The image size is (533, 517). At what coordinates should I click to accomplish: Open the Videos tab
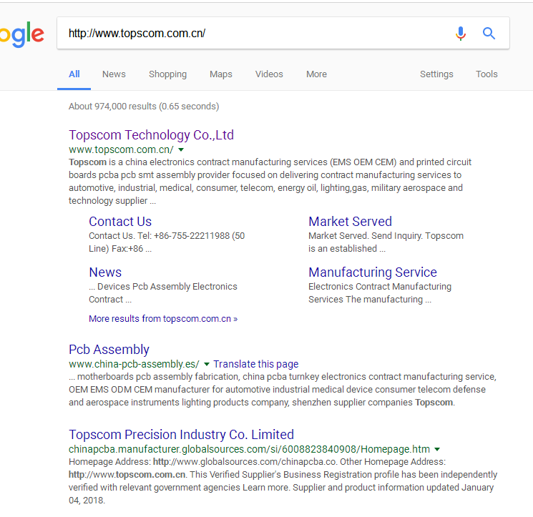click(269, 74)
